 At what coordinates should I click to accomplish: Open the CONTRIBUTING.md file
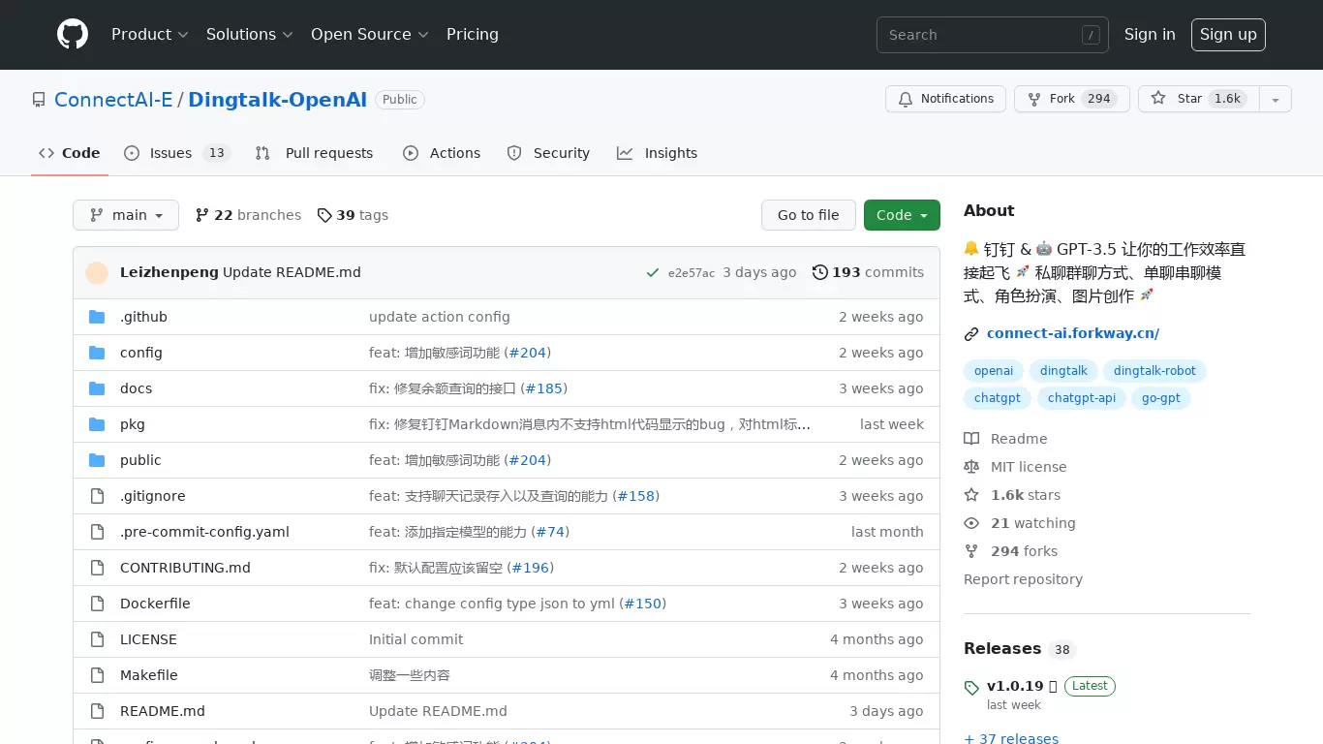tap(185, 568)
